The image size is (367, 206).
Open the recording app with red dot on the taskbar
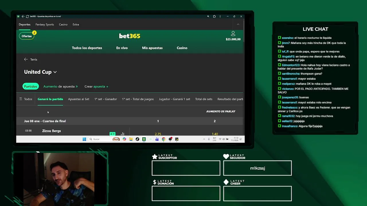click(x=170, y=139)
